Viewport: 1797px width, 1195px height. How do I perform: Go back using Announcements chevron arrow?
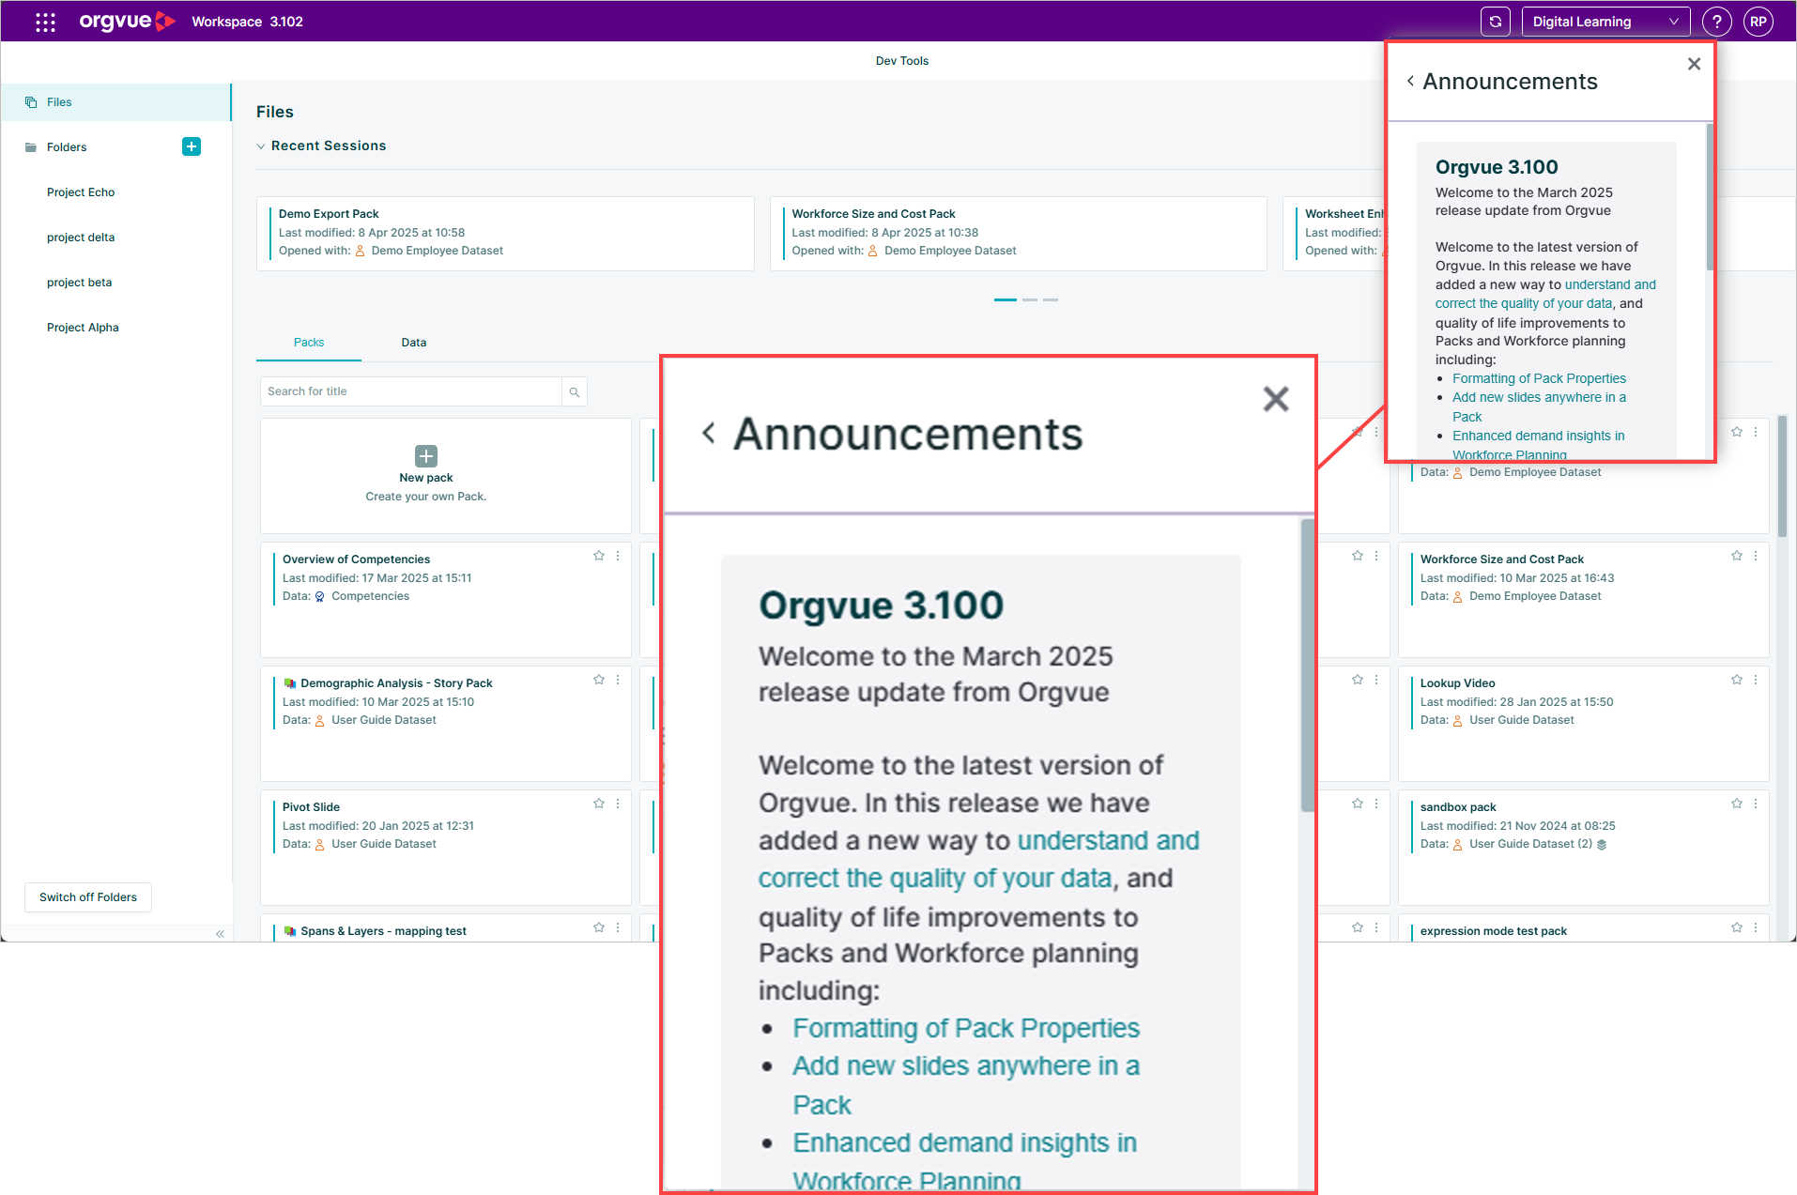click(x=1410, y=82)
